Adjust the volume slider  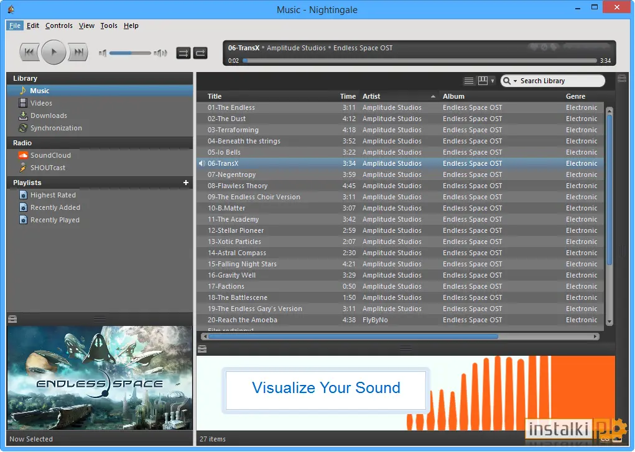(130, 53)
